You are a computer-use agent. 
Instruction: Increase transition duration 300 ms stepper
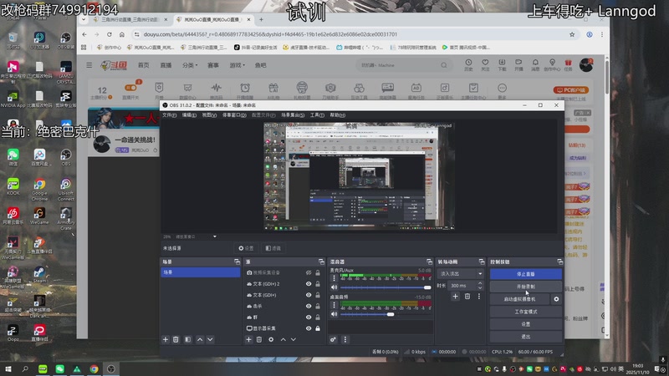480,283
